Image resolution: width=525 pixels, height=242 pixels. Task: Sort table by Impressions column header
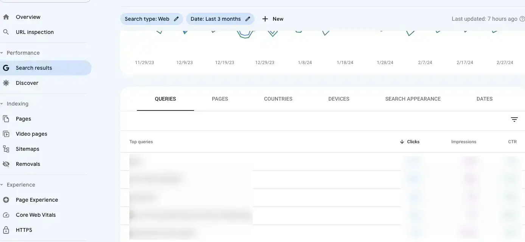pyautogui.click(x=464, y=142)
